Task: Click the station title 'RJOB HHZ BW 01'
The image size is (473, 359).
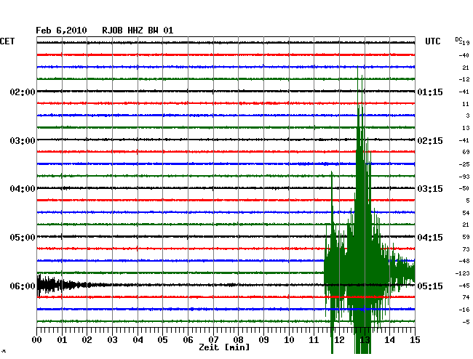Action: (x=138, y=31)
